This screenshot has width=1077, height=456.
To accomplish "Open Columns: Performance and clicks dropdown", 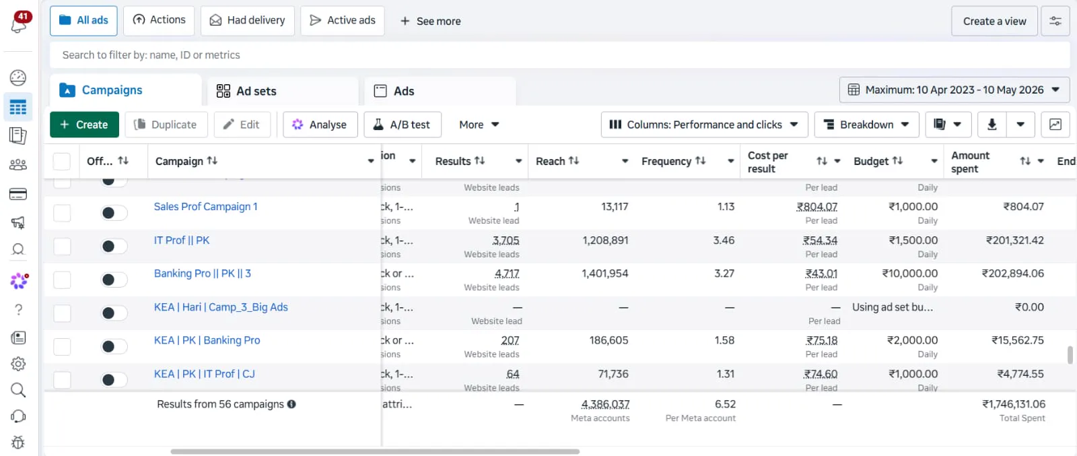I will click(704, 125).
